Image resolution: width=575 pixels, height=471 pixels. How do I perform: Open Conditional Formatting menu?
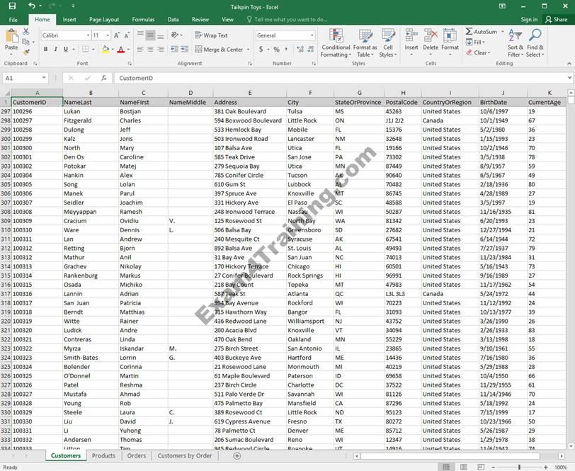click(x=336, y=44)
